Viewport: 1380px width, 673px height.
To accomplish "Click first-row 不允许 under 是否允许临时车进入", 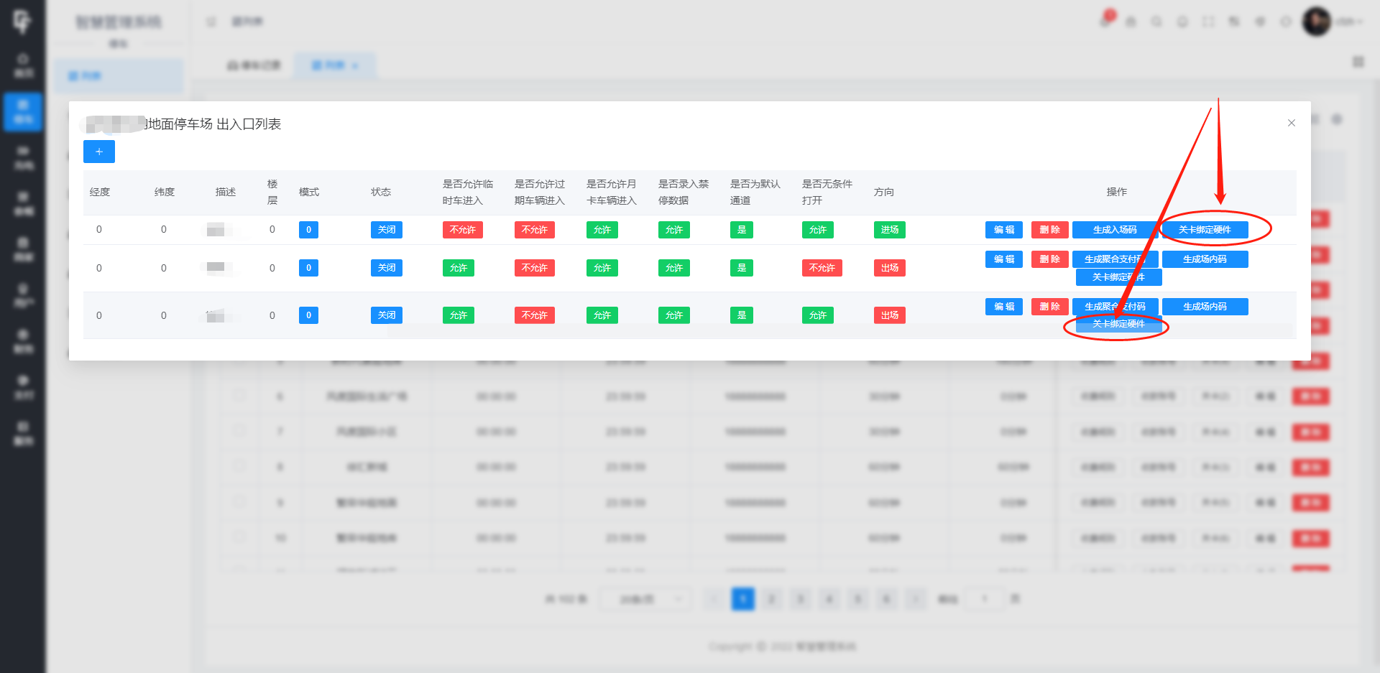I will (x=462, y=230).
